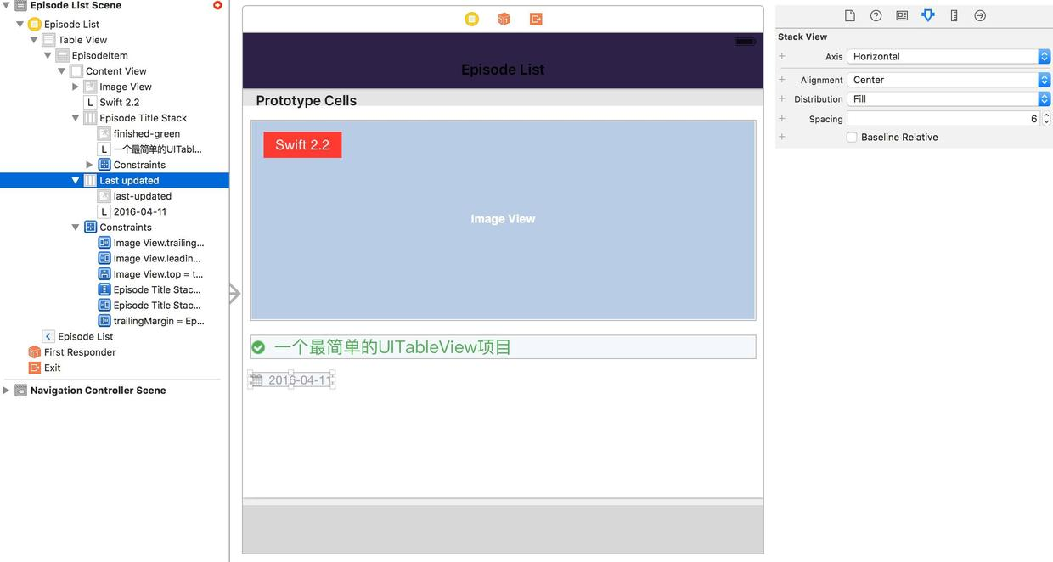
Task: Click the green UITableView title label on canvas
Action: click(x=392, y=347)
